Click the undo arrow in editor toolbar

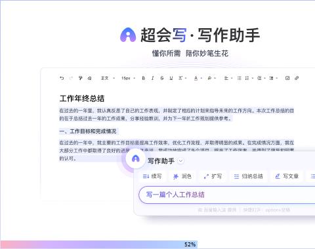(62, 78)
